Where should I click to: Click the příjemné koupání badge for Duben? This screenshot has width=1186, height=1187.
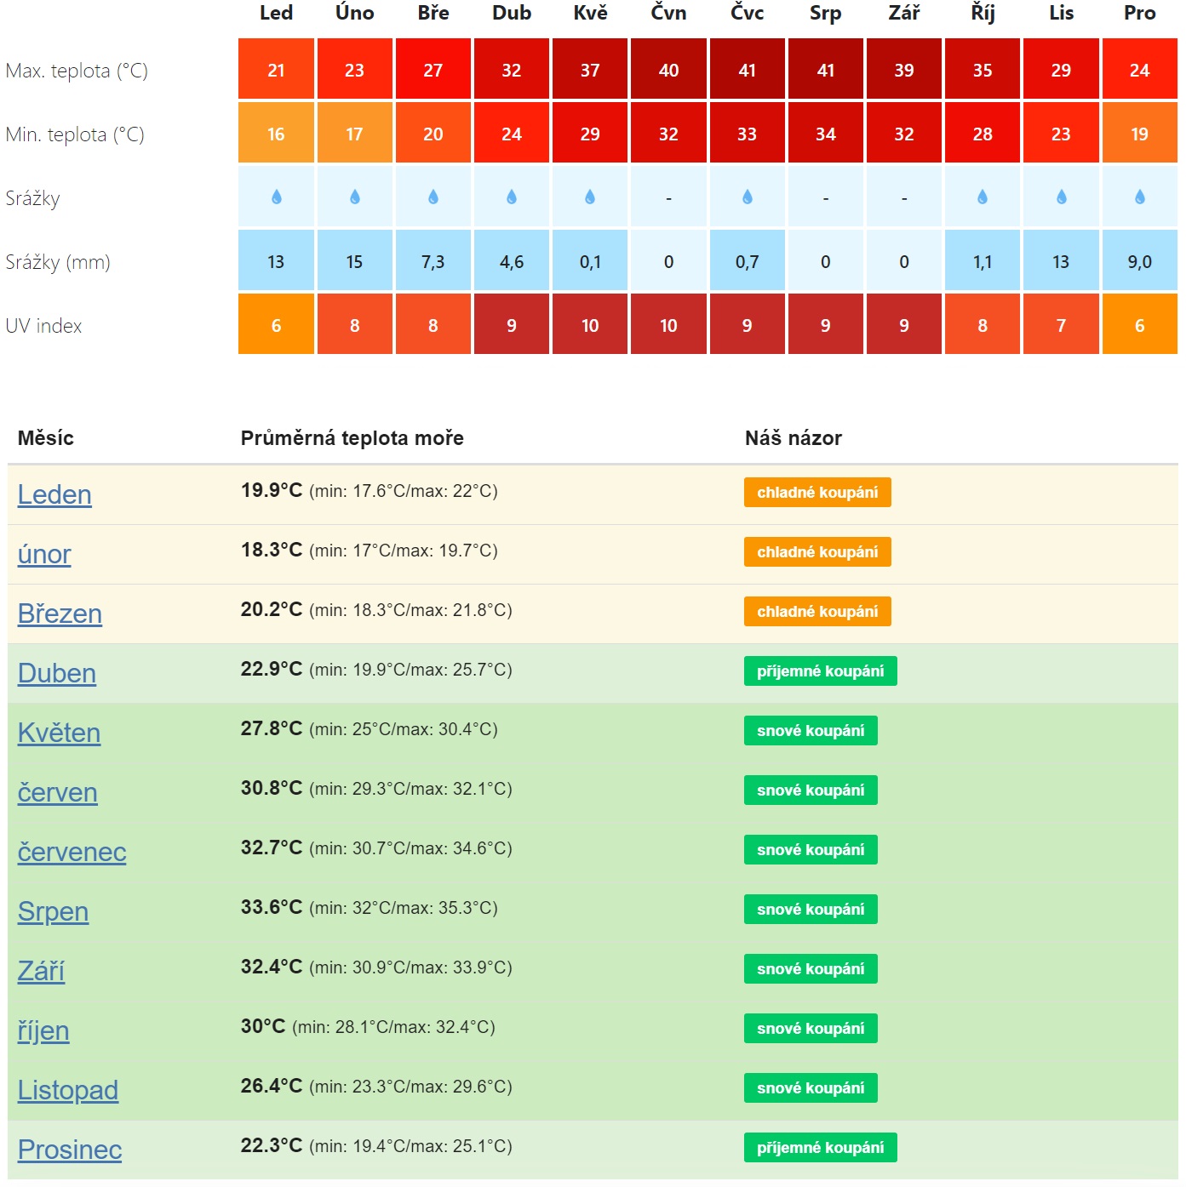pos(821,671)
